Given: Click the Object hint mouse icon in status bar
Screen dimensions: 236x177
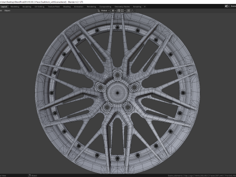Looking at the screenshot, I should [29, 176].
